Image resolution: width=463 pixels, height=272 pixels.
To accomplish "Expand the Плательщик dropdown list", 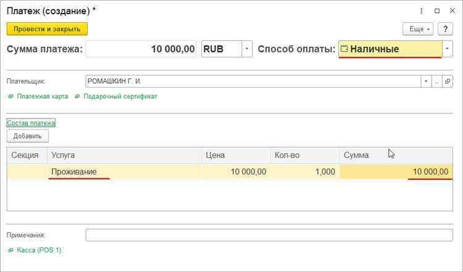I will [x=426, y=81].
